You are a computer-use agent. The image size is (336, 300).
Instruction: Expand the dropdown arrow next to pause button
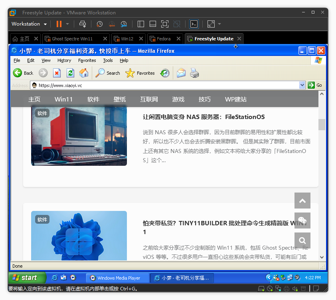pyautogui.click(x=67, y=24)
